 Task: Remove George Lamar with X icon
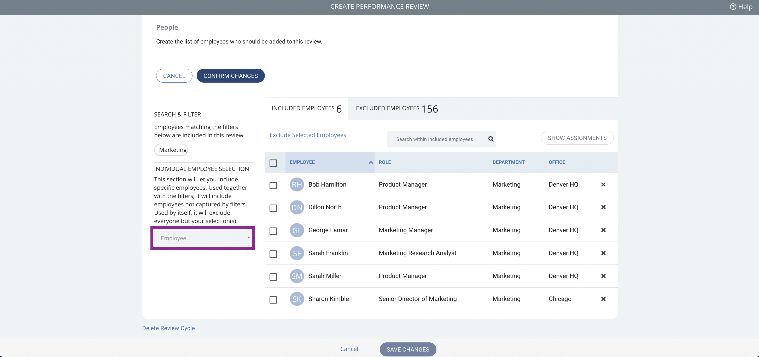603,230
